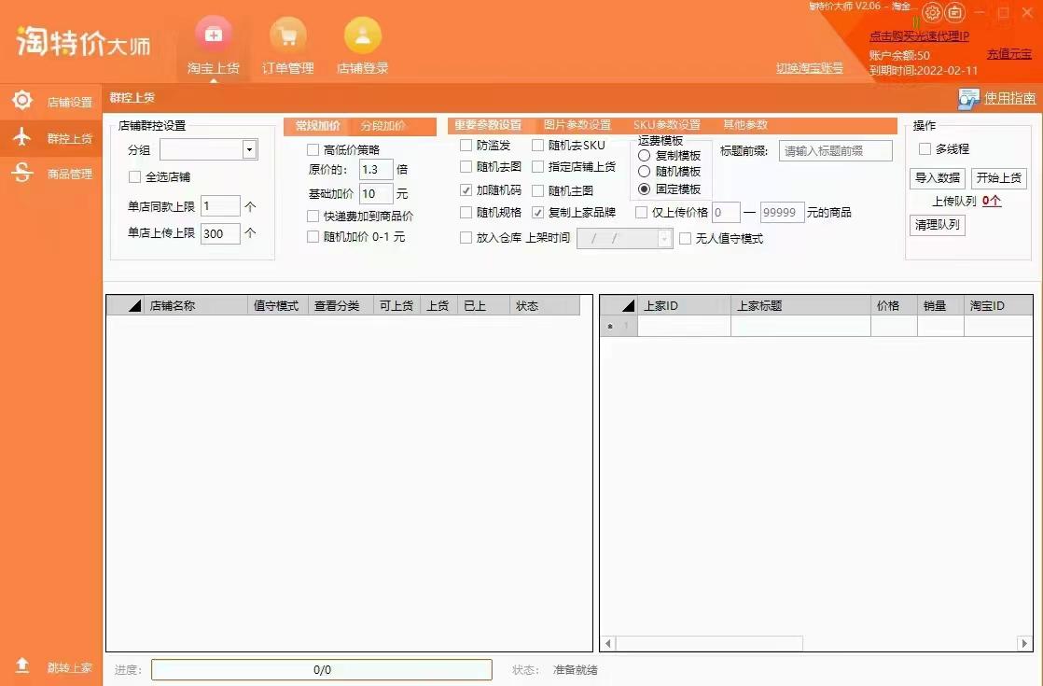This screenshot has width=1043, height=686.
Task: Click the 导入数据 button
Action: pyautogui.click(x=938, y=177)
